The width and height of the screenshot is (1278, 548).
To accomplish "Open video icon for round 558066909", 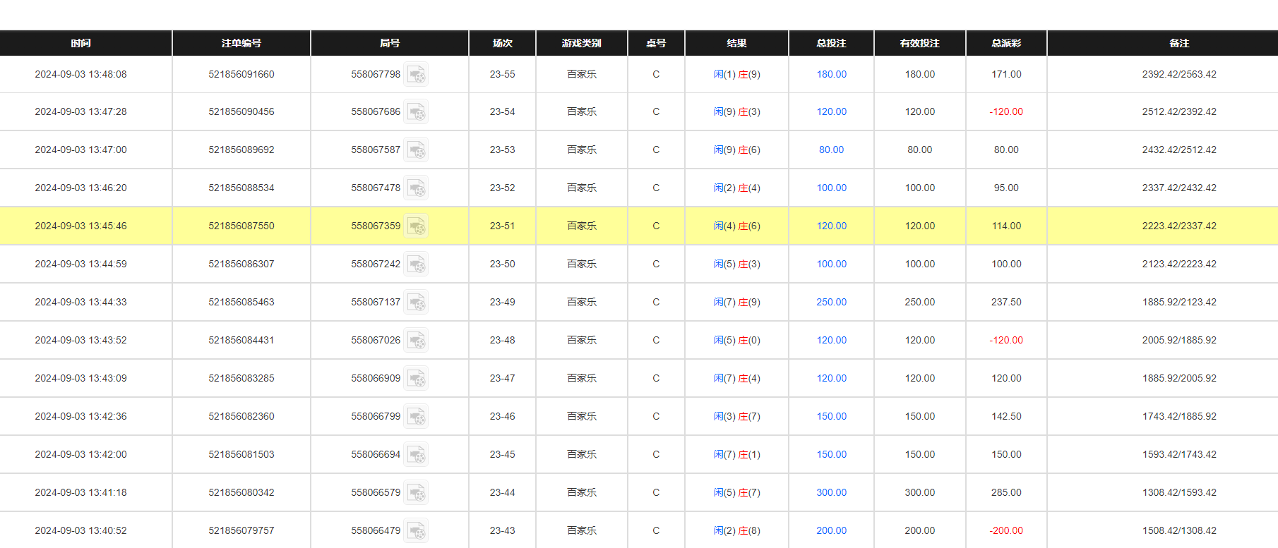I will (x=416, y=379).
